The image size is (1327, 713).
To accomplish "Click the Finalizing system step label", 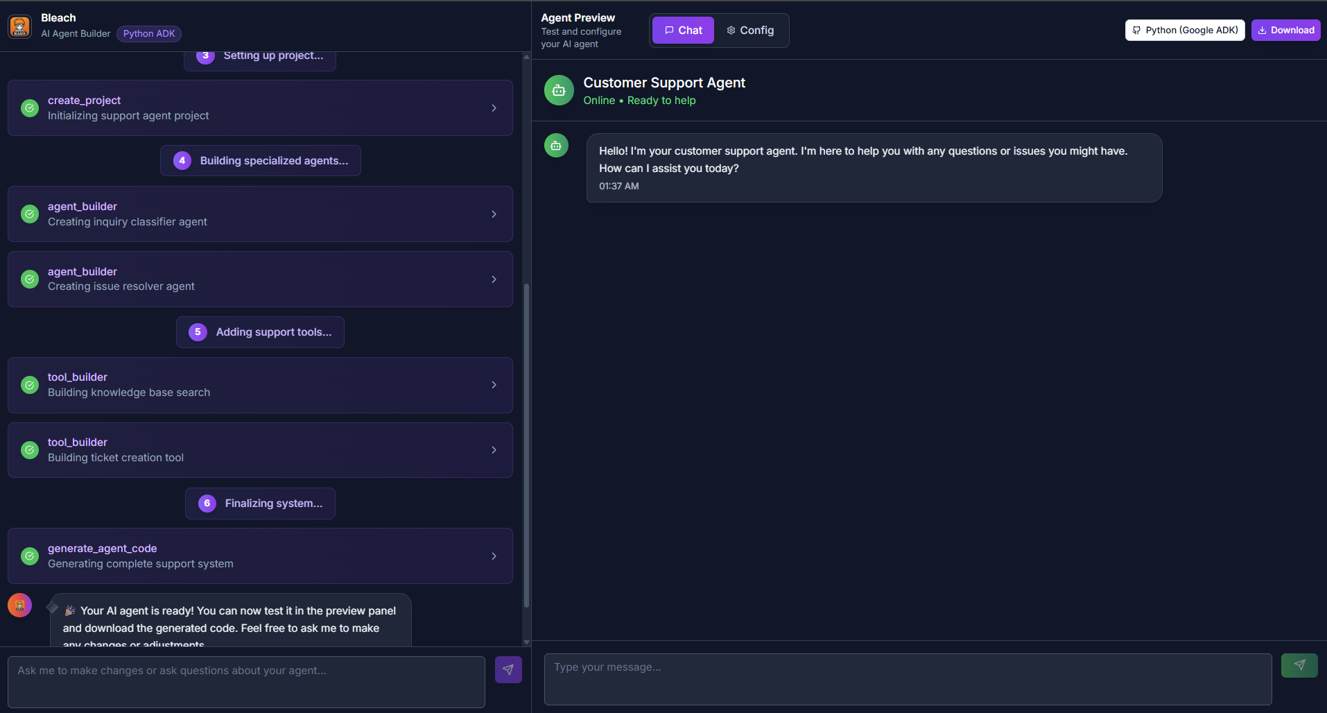I will 274,504.
